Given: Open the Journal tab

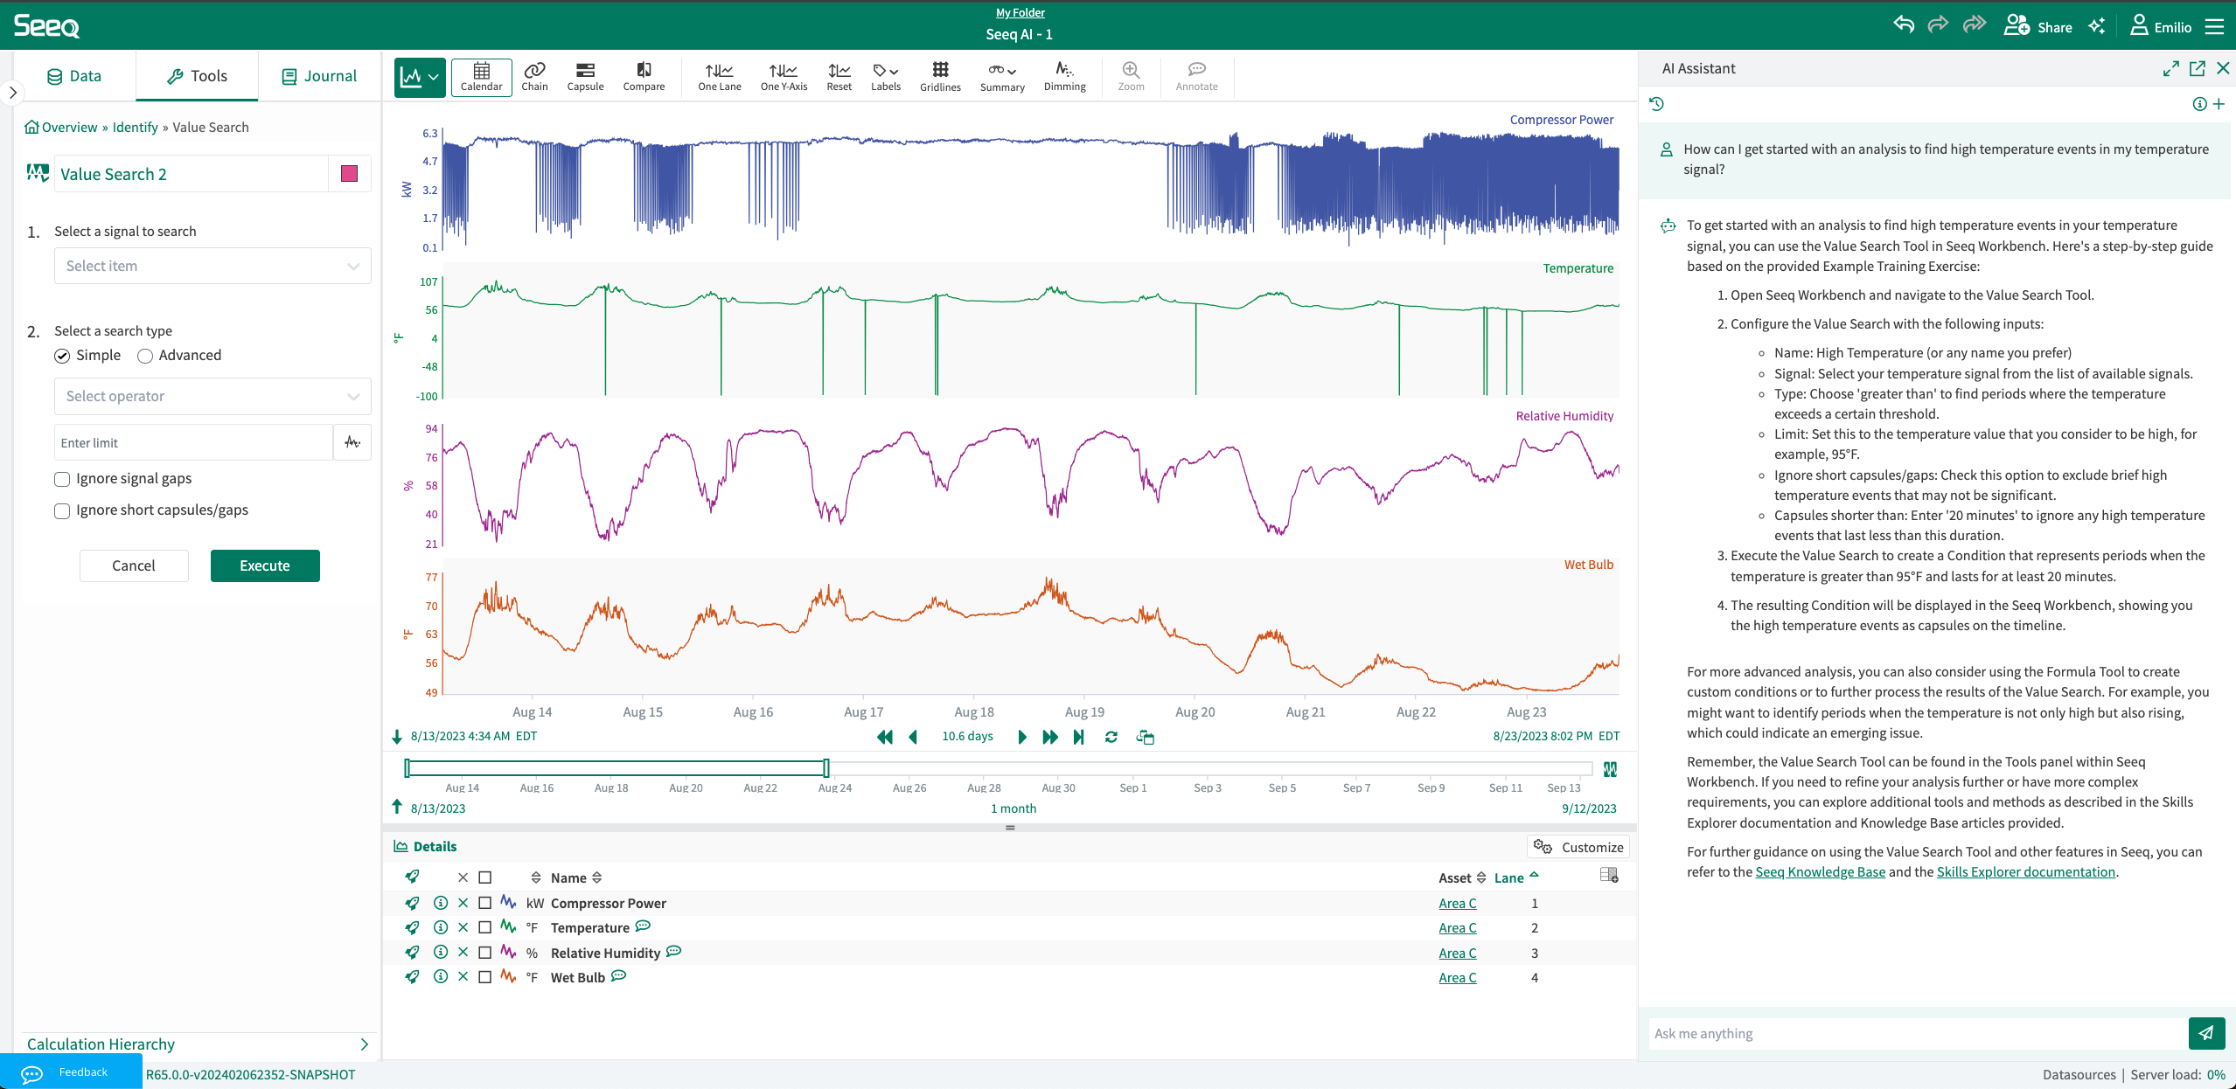Looking at the screenshot, I should (319, 76).
